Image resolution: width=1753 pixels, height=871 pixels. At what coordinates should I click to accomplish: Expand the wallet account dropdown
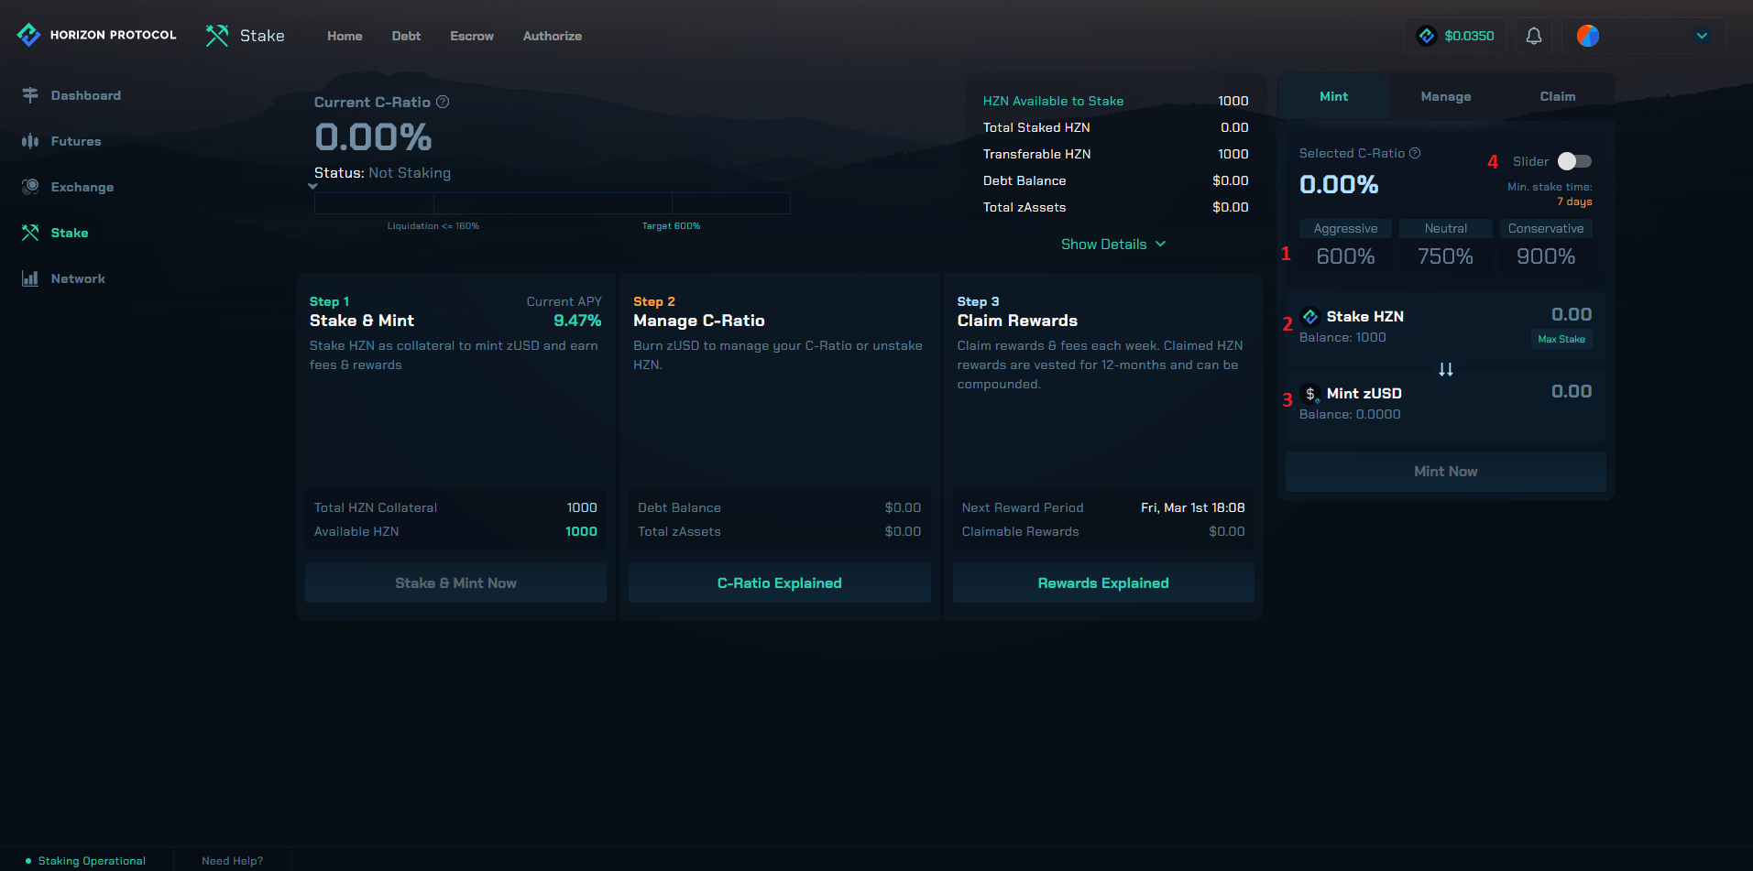point(1702,36)
